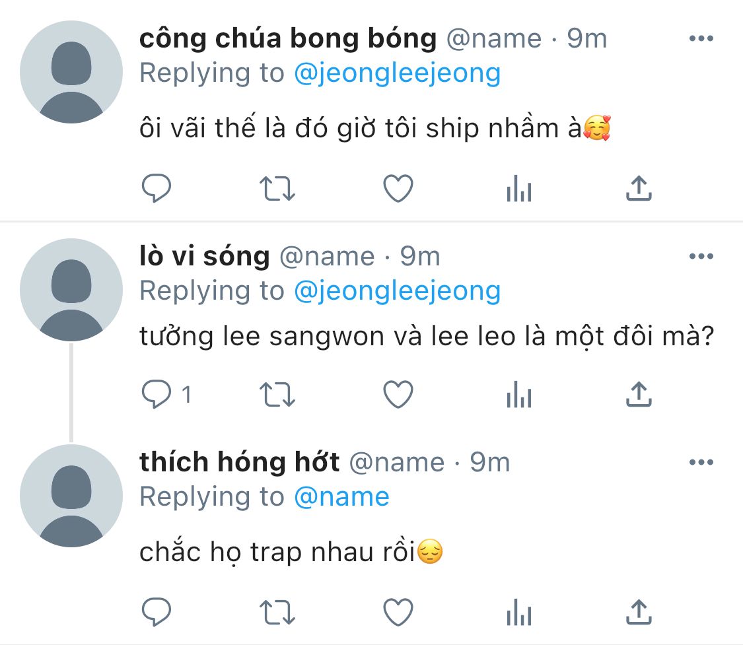Image resolution: width=743 pixels, height=645 pixels.
Task: Like the tweet by lò vi sóng
Action: [x=398, y=395]
